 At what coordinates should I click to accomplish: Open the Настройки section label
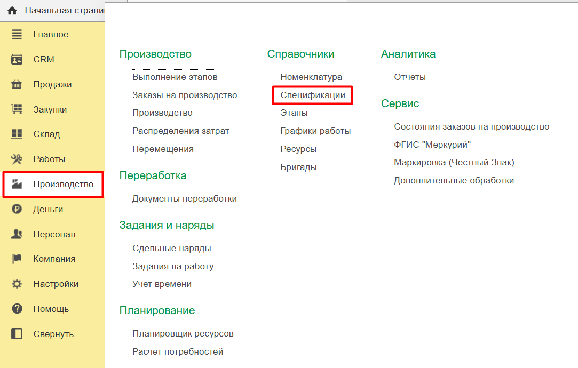(56, 284)
